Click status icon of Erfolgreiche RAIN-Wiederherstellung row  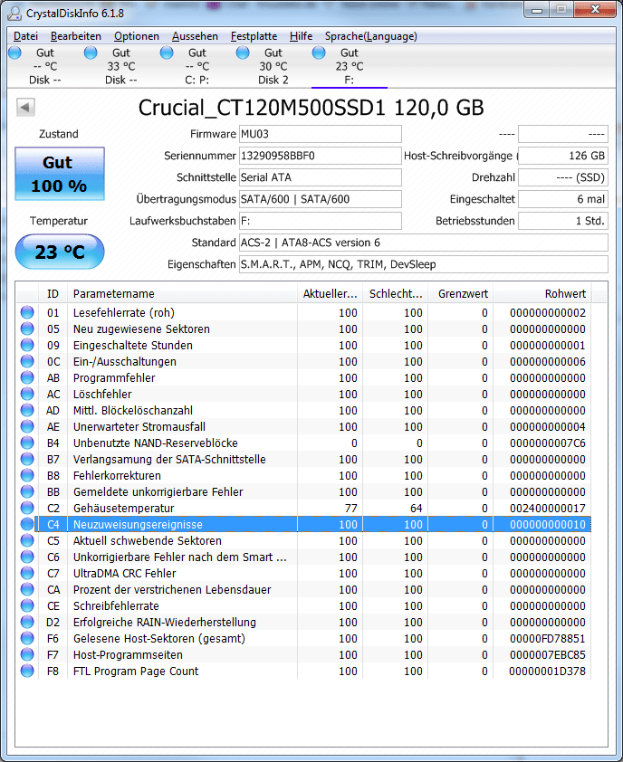27,622
